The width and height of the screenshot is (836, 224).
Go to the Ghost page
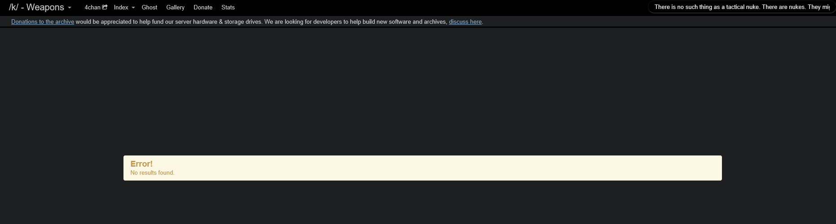tap(150, 7)
